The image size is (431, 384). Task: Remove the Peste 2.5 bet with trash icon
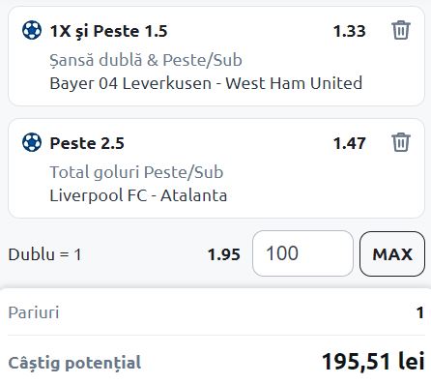click(x=401, y=142)
